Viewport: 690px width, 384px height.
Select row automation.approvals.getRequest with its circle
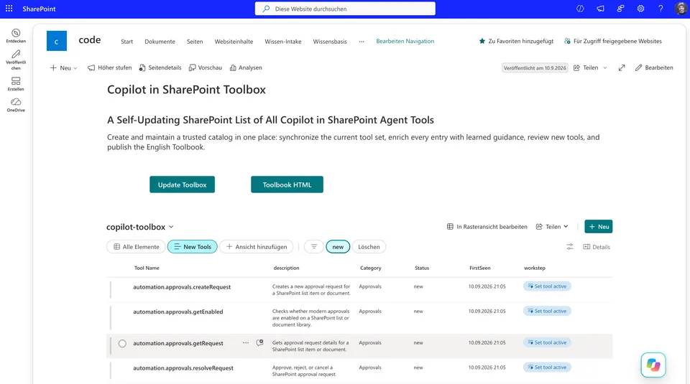pyautogui.click(x=122, y=343)
